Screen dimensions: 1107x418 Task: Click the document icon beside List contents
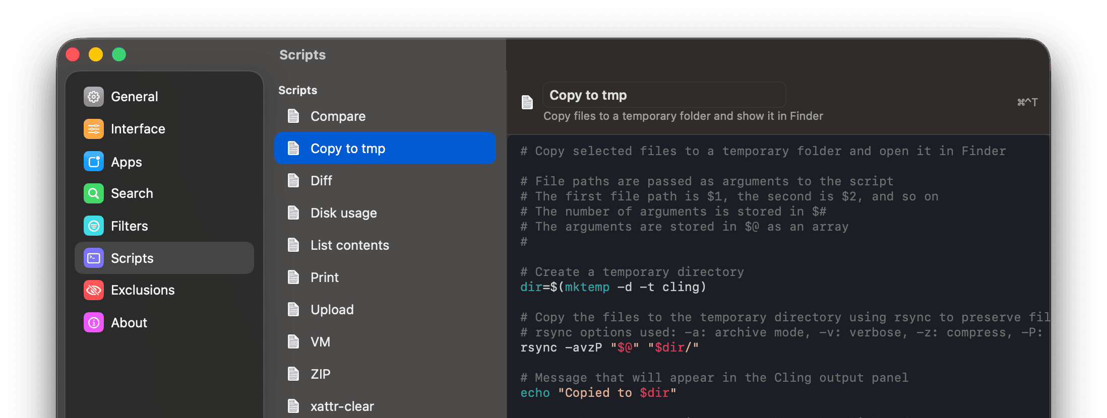coord(293,245)
